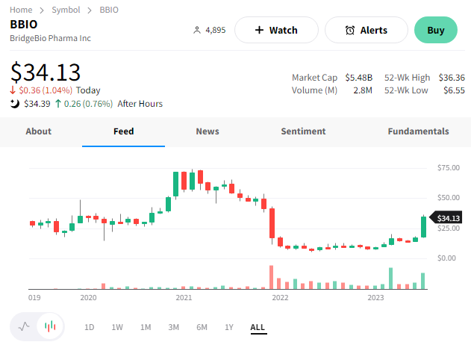
Task: Select the 1D time range
Action: (x=89, y=327)
